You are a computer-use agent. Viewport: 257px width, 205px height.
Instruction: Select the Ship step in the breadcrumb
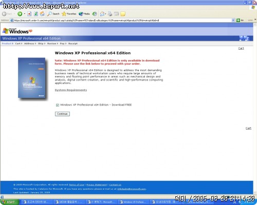coord(41,44)
